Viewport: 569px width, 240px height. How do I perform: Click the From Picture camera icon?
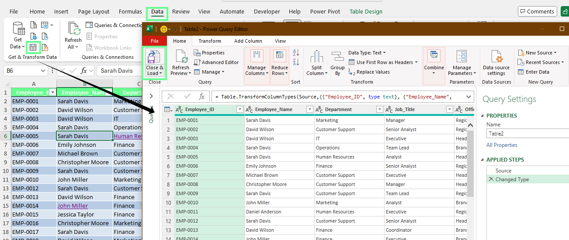pos(45,25)
